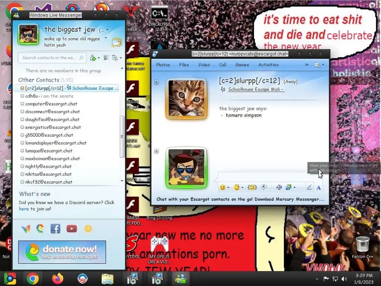Choose a wink with the winking face icon
This screenshot has width=381, height=286.
pos(236,187)
